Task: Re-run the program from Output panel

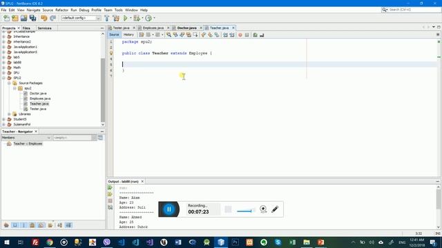Action: click(110, 187)
